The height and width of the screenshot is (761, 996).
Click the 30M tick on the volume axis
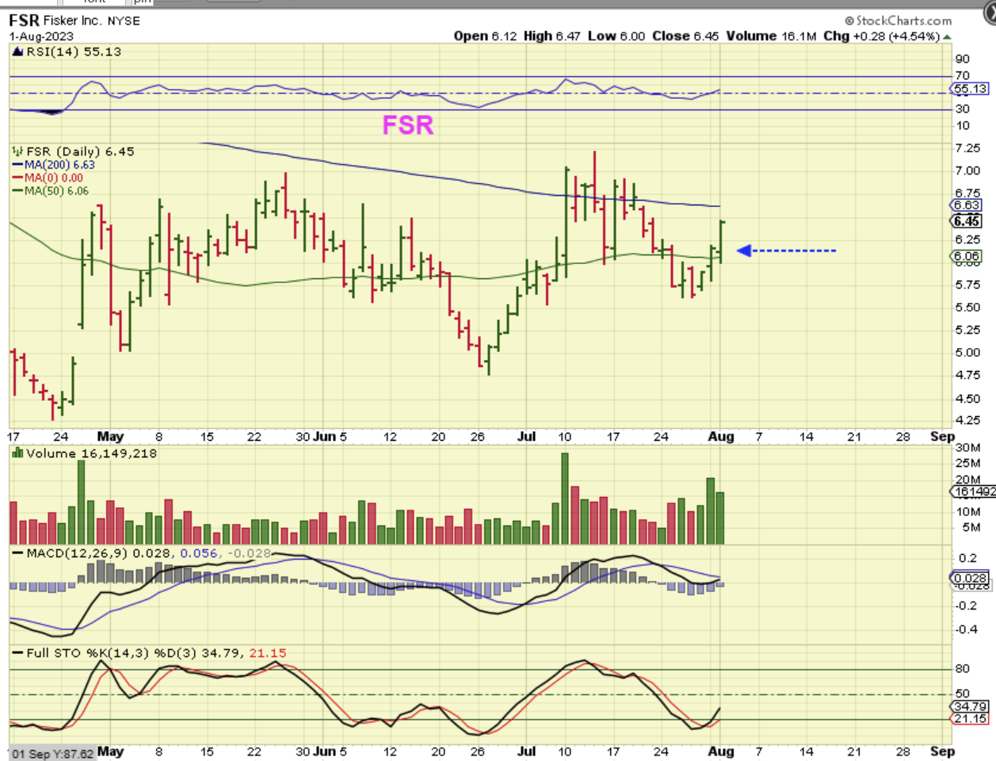[967, 448]
